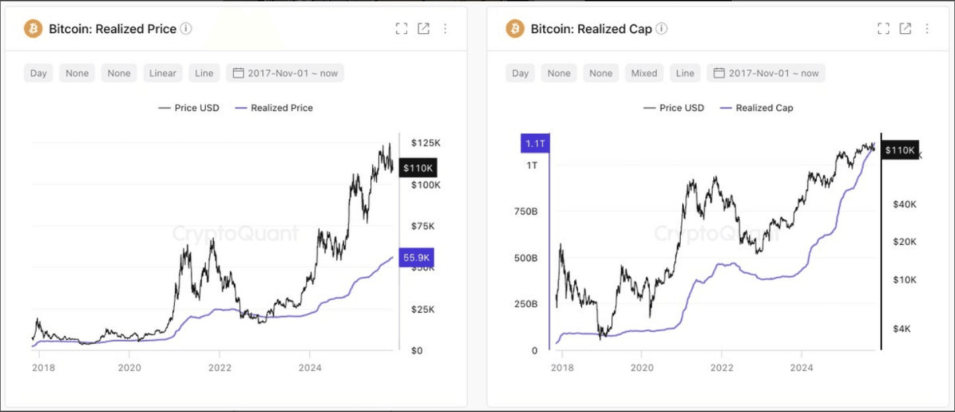
Task: Open Linear scale dropdown on Realized Price chart
Action: click(x=162, y=73)
